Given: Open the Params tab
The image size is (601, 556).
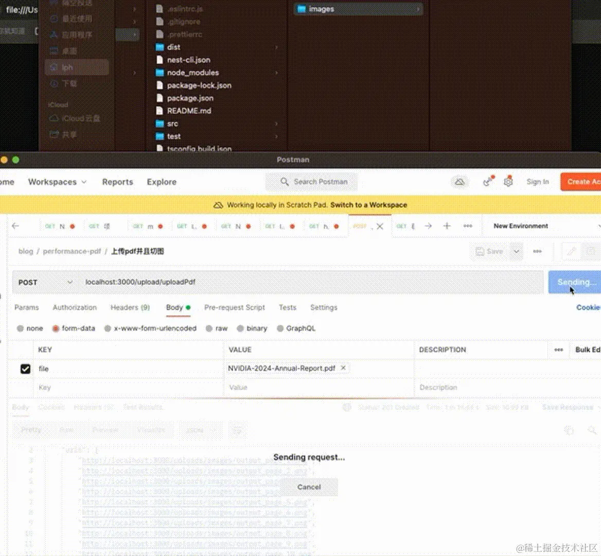Looking at the screenshot, I should coord(26,307).
